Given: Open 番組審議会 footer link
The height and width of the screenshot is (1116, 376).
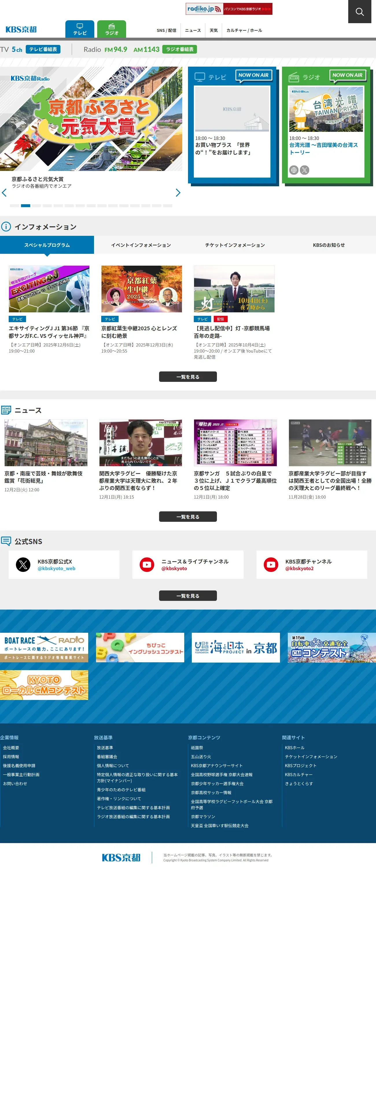Looking at the screenshot, I should [x=107, y=757].
